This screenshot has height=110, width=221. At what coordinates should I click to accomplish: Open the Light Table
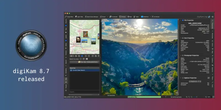coord(79,17)
